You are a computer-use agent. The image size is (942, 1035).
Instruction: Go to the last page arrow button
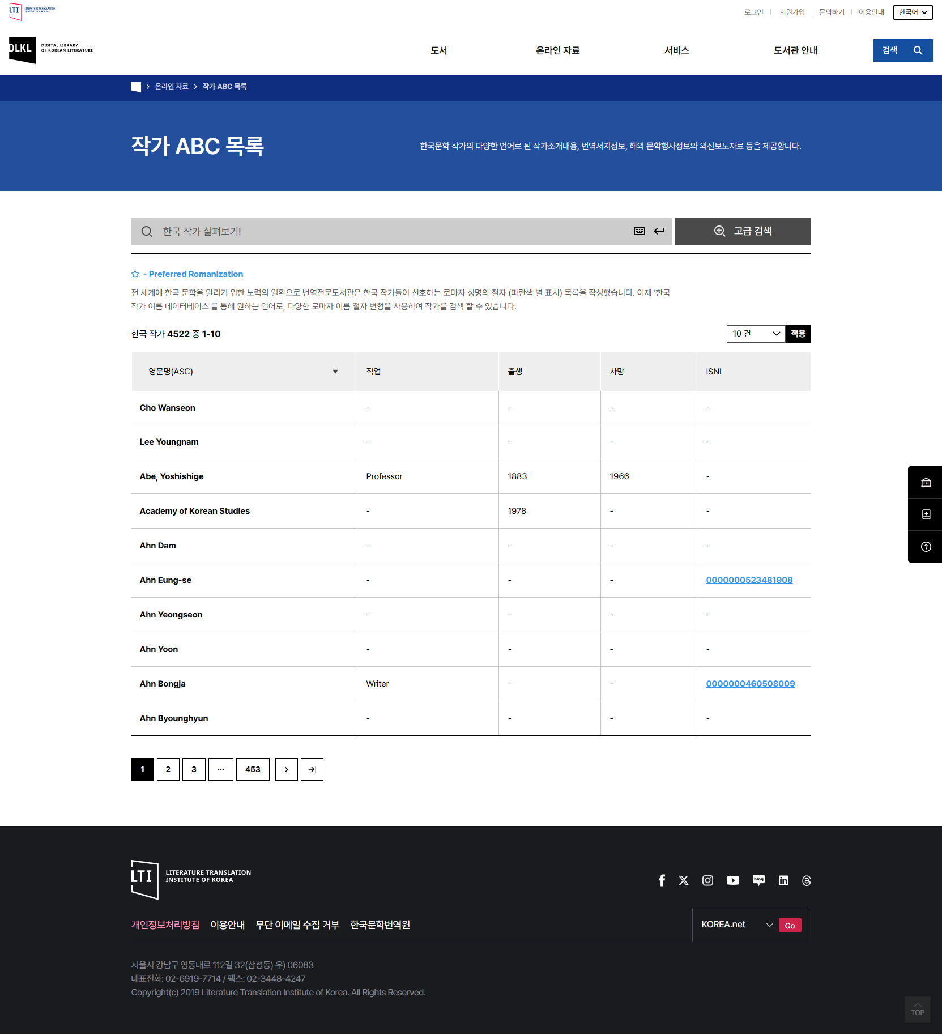pyautogui.click(x=312, y=769)
